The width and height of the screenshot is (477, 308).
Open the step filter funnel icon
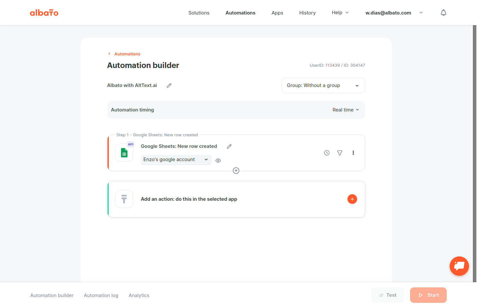[x=340, y=153]
